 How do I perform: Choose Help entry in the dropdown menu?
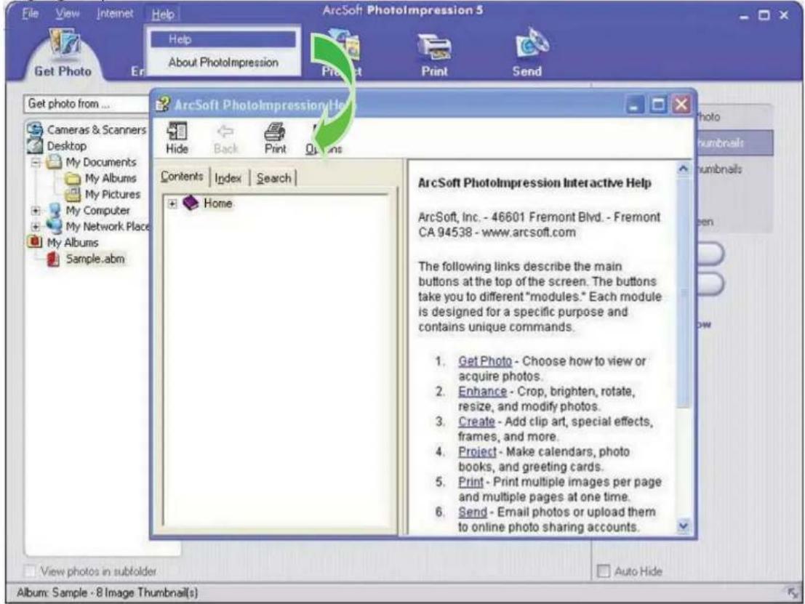tap(223, 39)
